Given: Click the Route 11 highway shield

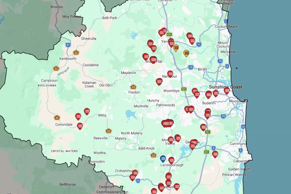Looking at the screenshot, I should pos(199,44).
